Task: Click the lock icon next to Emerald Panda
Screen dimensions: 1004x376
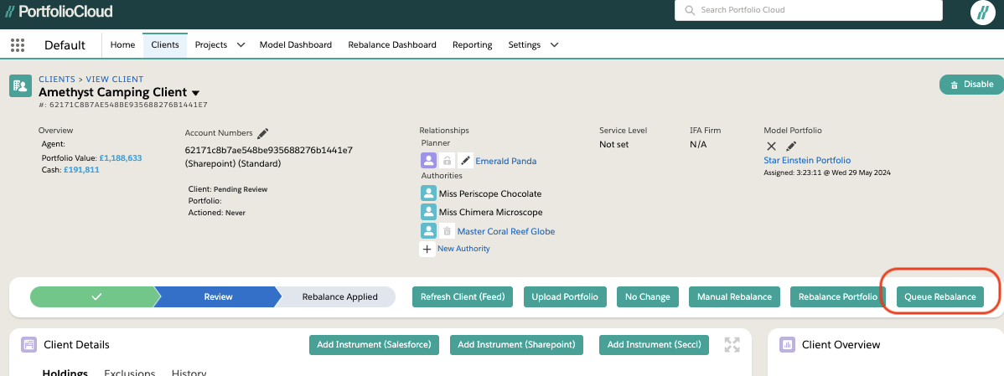Action: pos(447,161)
